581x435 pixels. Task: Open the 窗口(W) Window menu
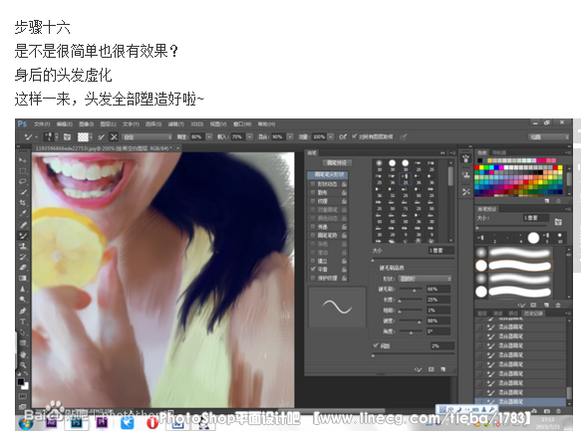click(242, 124)
